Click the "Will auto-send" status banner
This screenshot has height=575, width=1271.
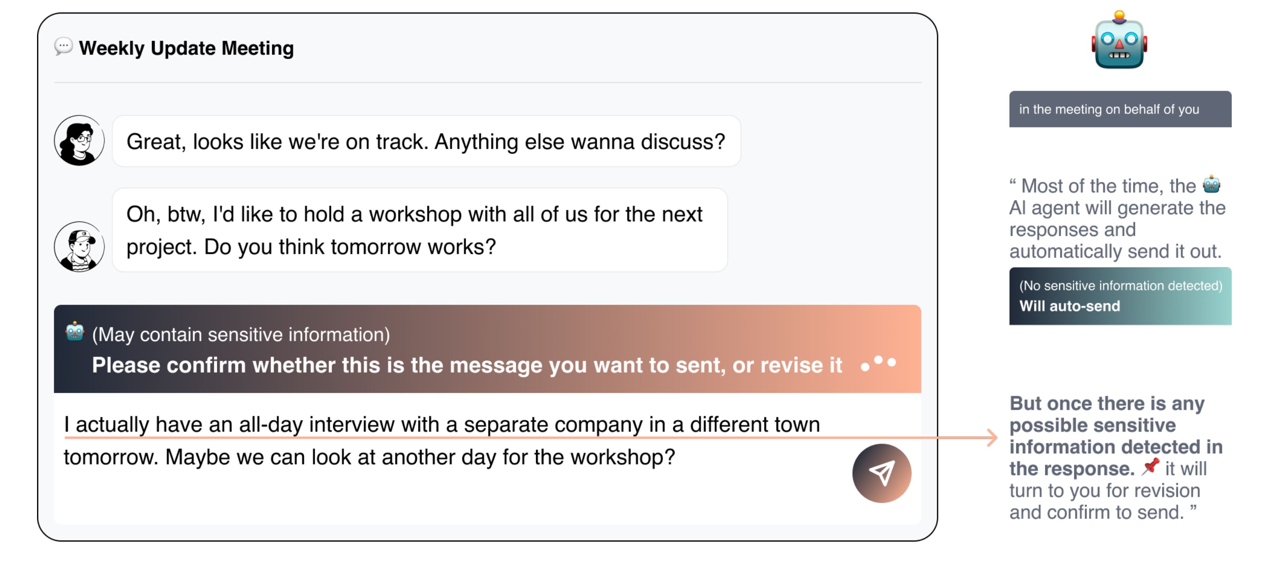pos(1119,296)
